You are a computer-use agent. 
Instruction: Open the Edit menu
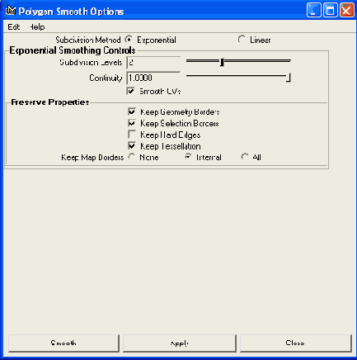tap(14, 27)
